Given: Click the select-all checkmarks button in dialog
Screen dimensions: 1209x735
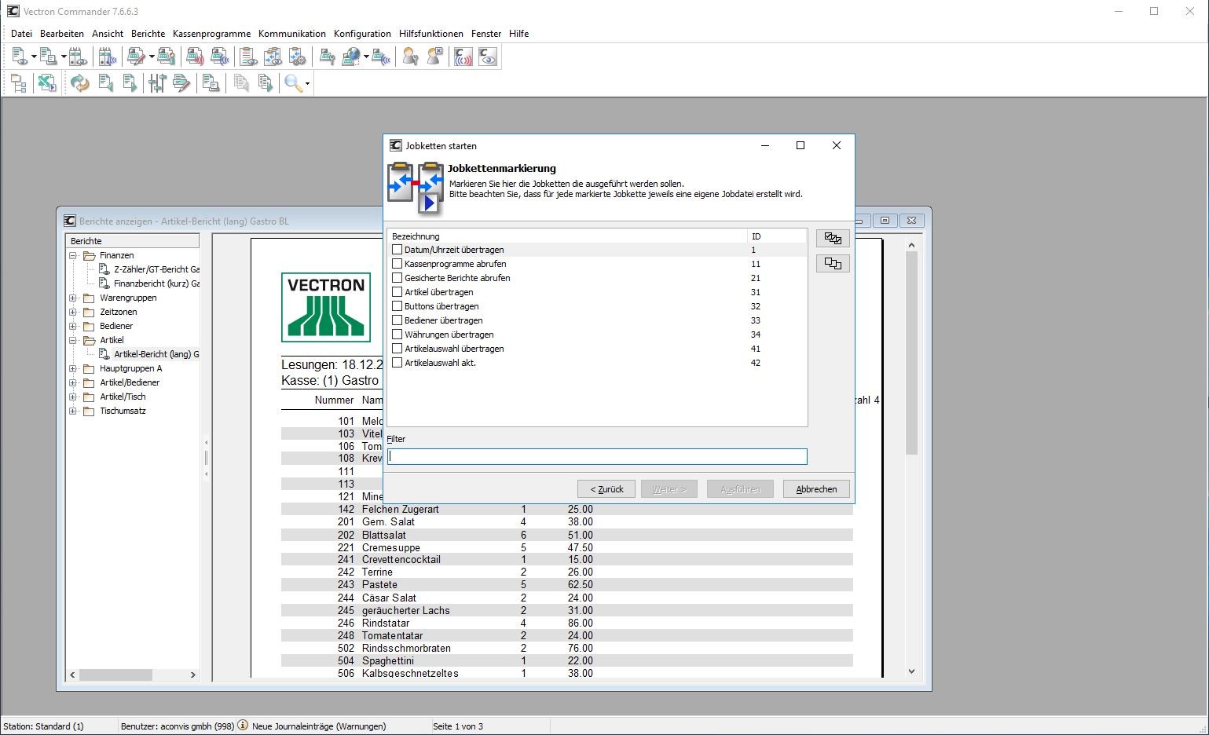Looking at the screenshot, I should click(x=833, y=238).
